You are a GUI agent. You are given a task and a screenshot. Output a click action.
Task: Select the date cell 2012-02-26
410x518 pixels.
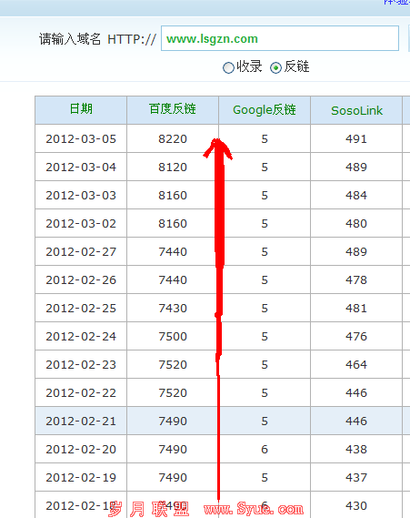point(81,279)
